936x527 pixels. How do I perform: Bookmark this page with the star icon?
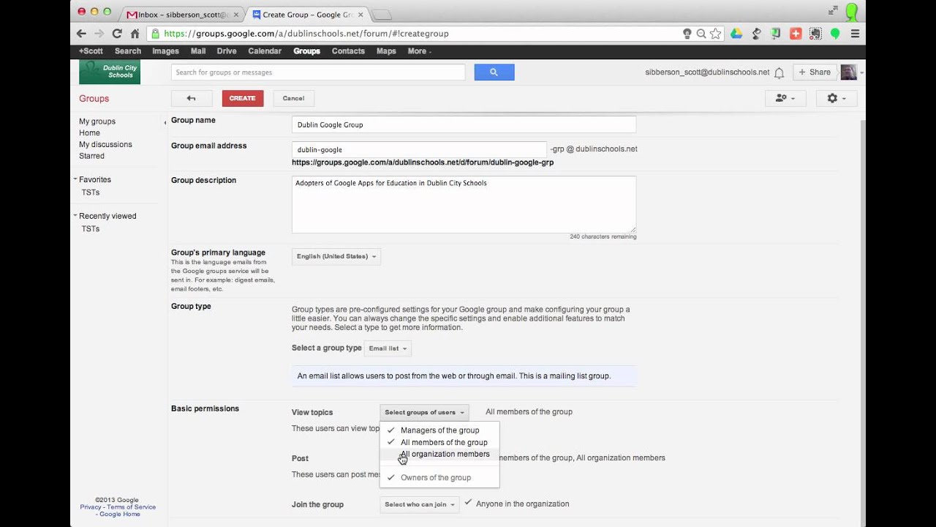tap(716, 34)
